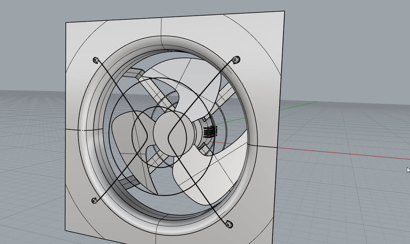Select the top-right corner mounting screw
The image size is (410, 244).
pyautogui.click(x=236, y=59)
